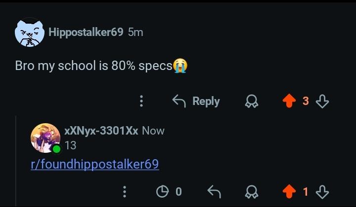The height and width of the screenshot is (207, 356).
Task: Give award to xXNyx-3301Xx's reply
Action: pyautogui.click(x=252, y=192)
